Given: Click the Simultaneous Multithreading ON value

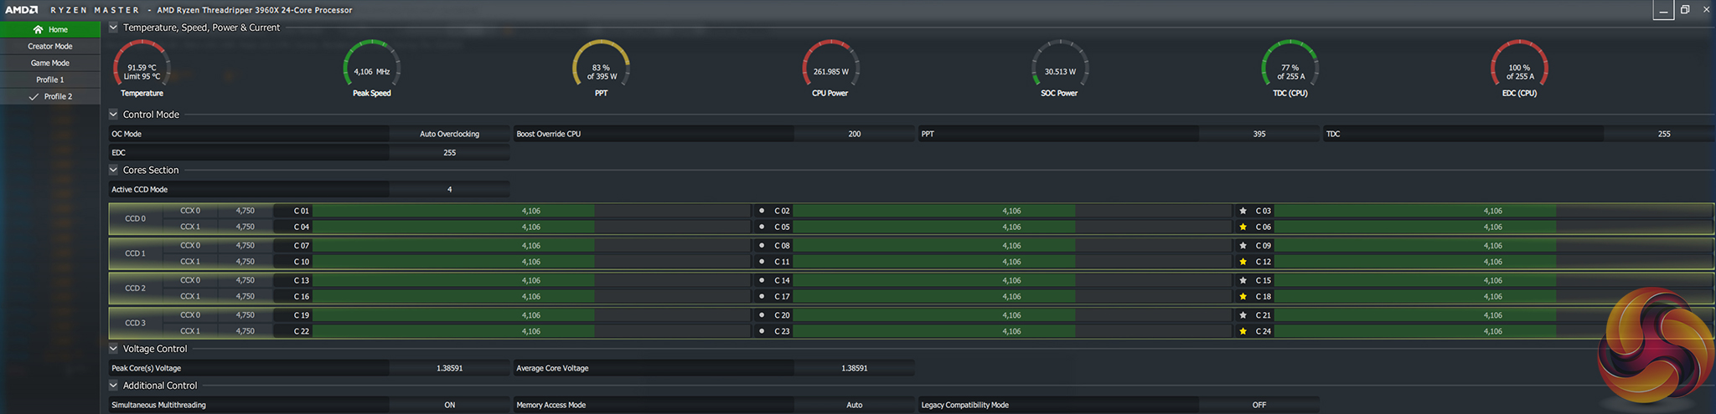Looking at the screenshot, I should point(449,405).
